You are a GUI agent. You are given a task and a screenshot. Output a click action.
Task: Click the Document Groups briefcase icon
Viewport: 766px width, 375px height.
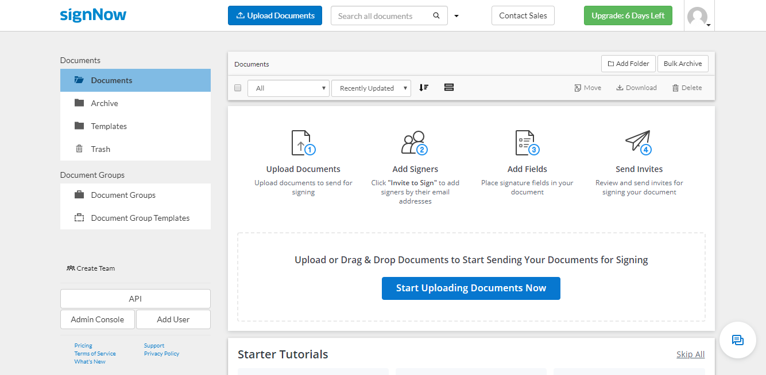coord(79,194)
